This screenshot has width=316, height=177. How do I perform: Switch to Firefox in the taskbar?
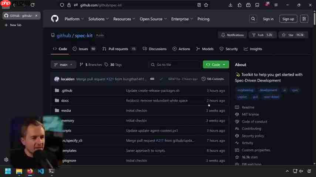click(x=30, y=171)
